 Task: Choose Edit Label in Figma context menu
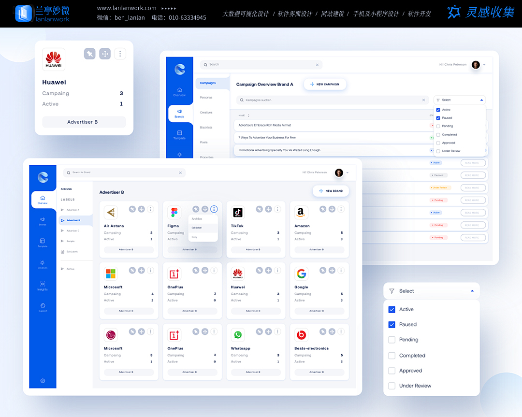click(197, 228)
